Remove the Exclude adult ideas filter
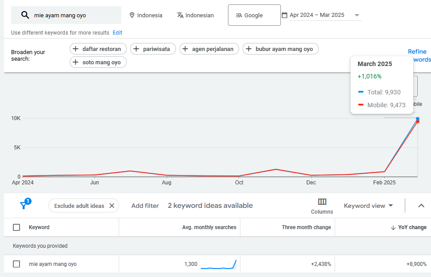 112,206
